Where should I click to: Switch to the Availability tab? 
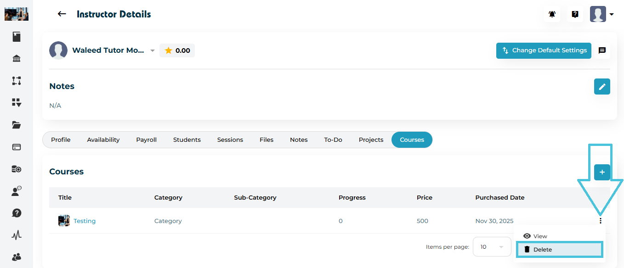click(x=103, y=140)
